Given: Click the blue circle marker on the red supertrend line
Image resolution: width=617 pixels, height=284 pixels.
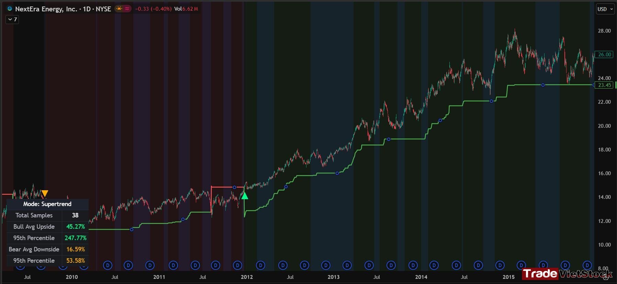Looking at the screenshot, I should pyautogui.click(x=234, y=187).
